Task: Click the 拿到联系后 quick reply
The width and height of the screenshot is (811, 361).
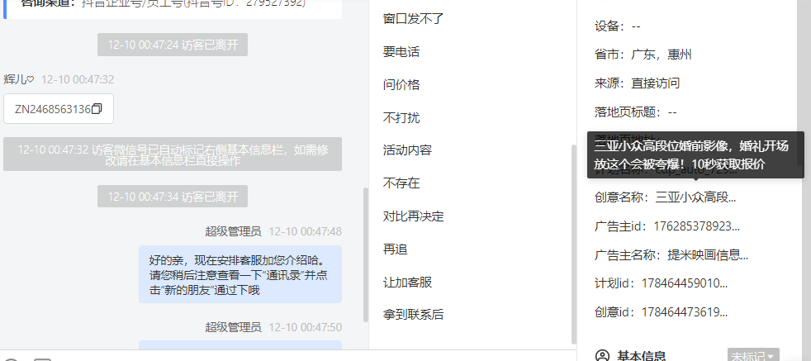Action: point(413,315)
